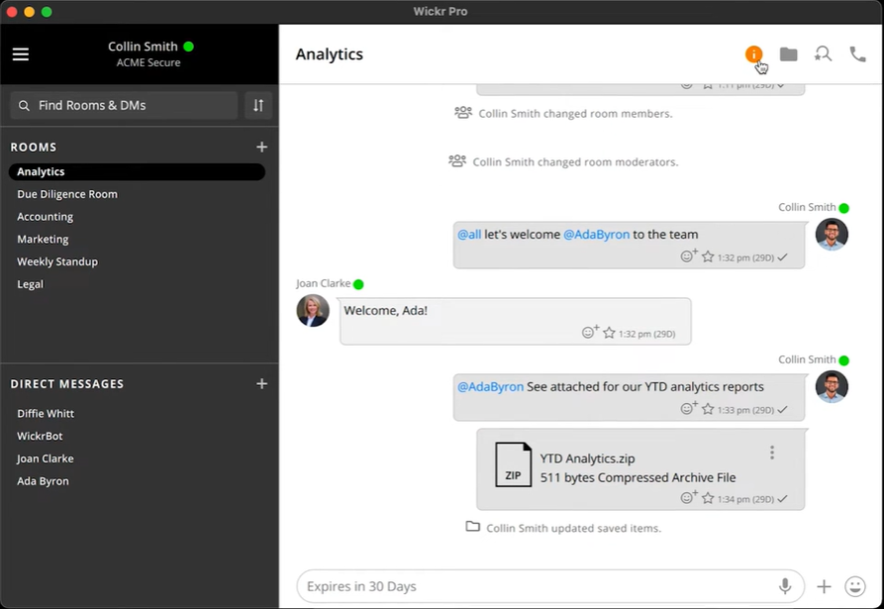Click "Collin Smith updated saved items." notice

574,529
